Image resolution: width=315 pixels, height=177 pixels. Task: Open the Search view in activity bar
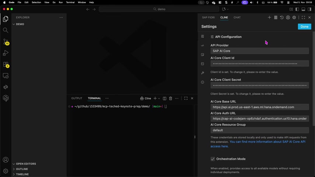point(6,30)
